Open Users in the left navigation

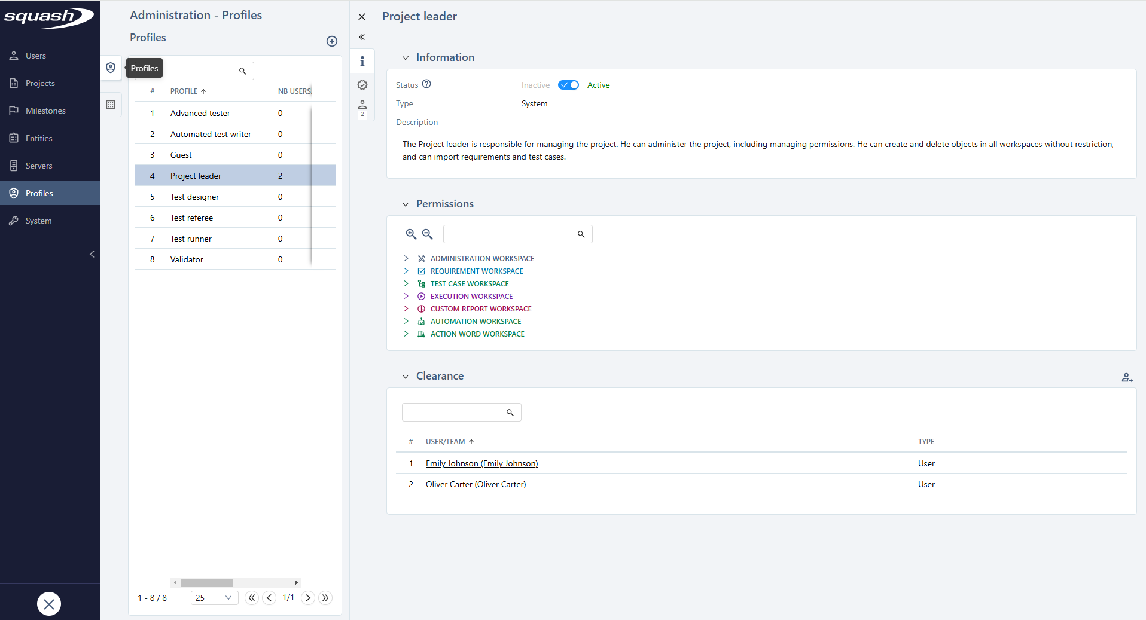pos(36,56)
